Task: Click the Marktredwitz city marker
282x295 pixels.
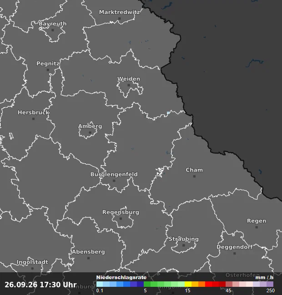Action: pyautogui.click(x=119, y=19)
